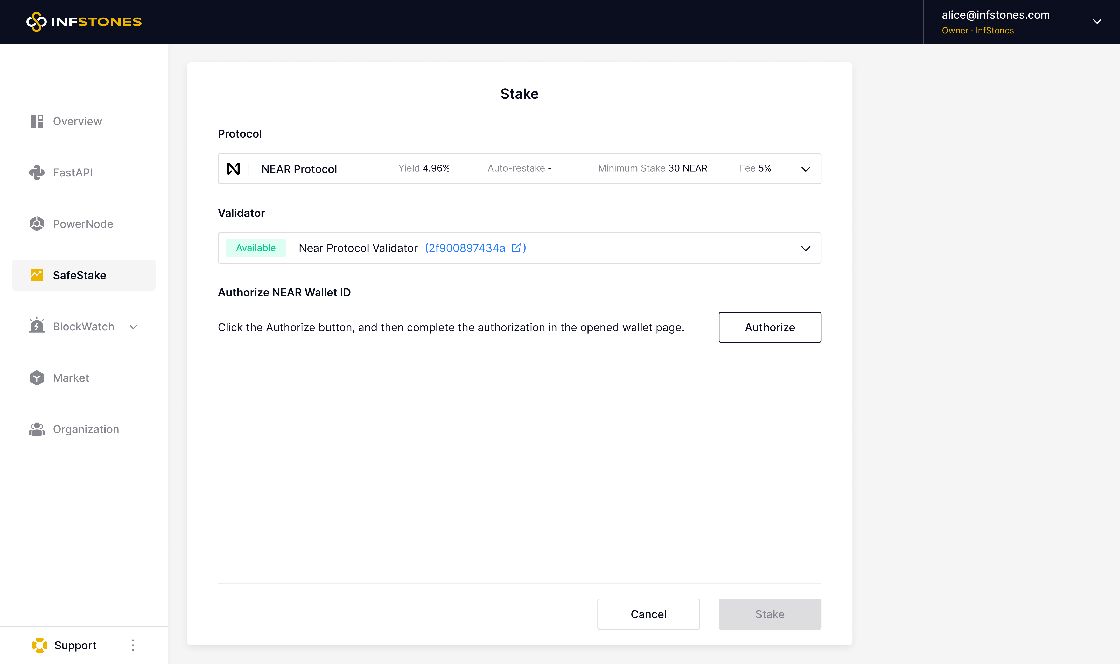
Task: Click the Cancel button
Action: pos(648,614)
